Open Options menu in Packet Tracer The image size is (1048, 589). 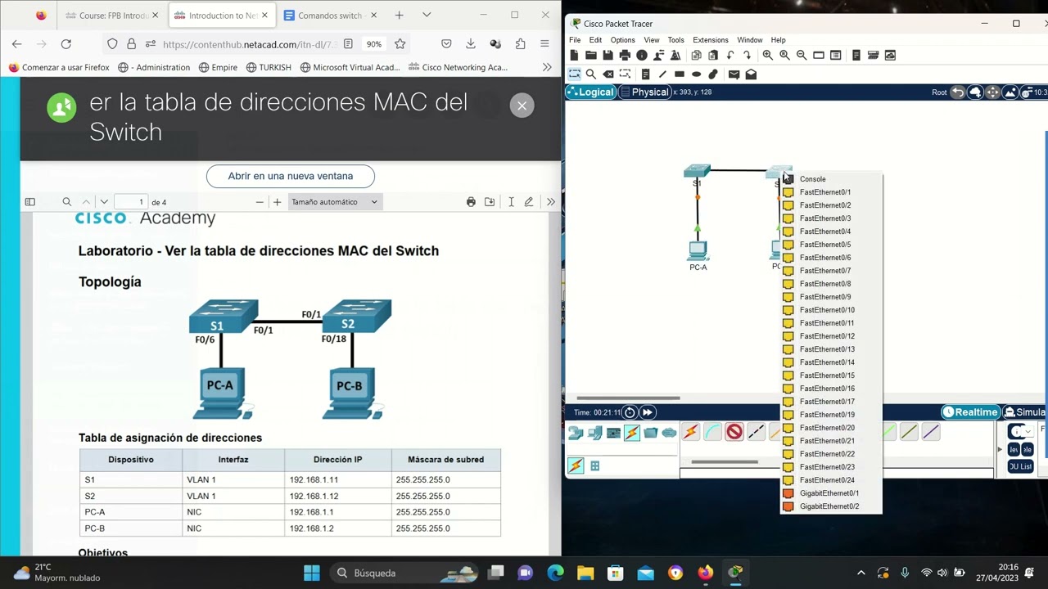click(x=622, y=40)
